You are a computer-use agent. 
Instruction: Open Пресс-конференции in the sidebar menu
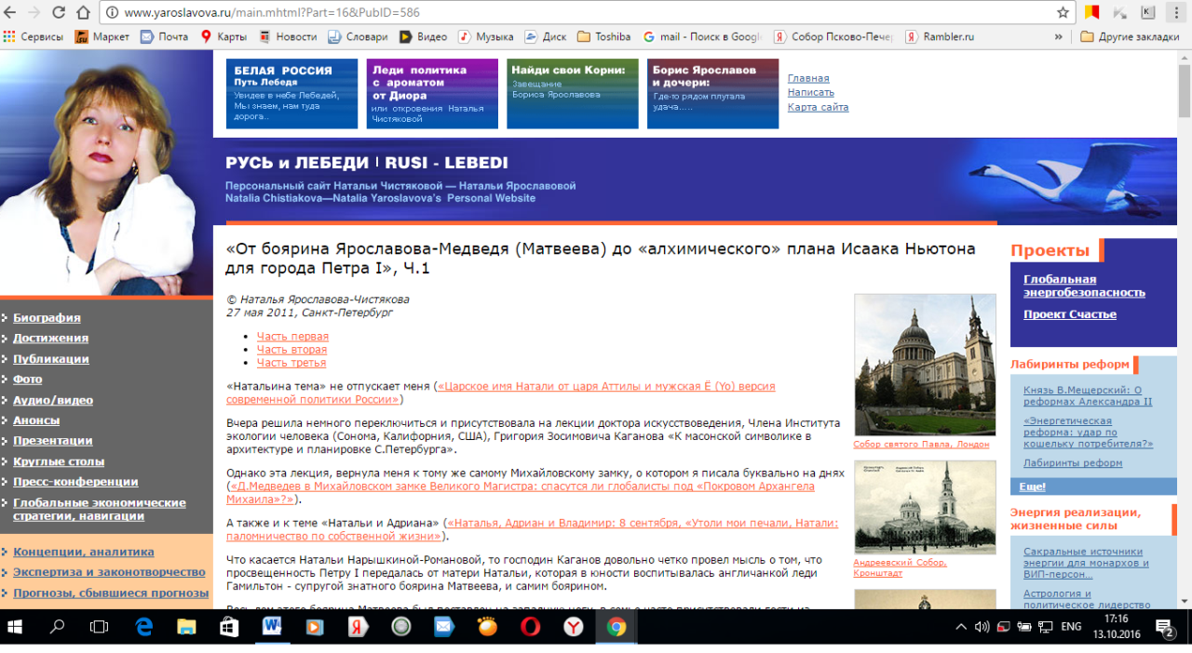pos(75,482)
